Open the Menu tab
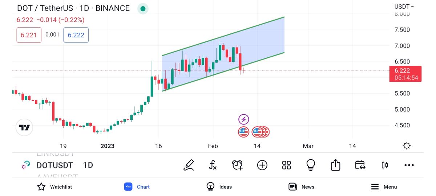Viewport: 436px width, 196px height. [x=384, y=187]
